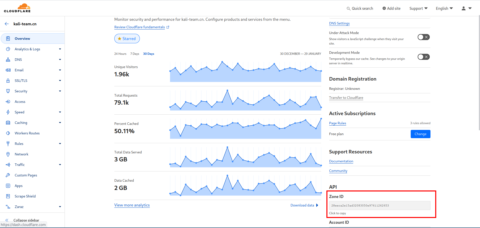Open the Page Rules link
480x228 pixels.
click(x=338, y=123)
